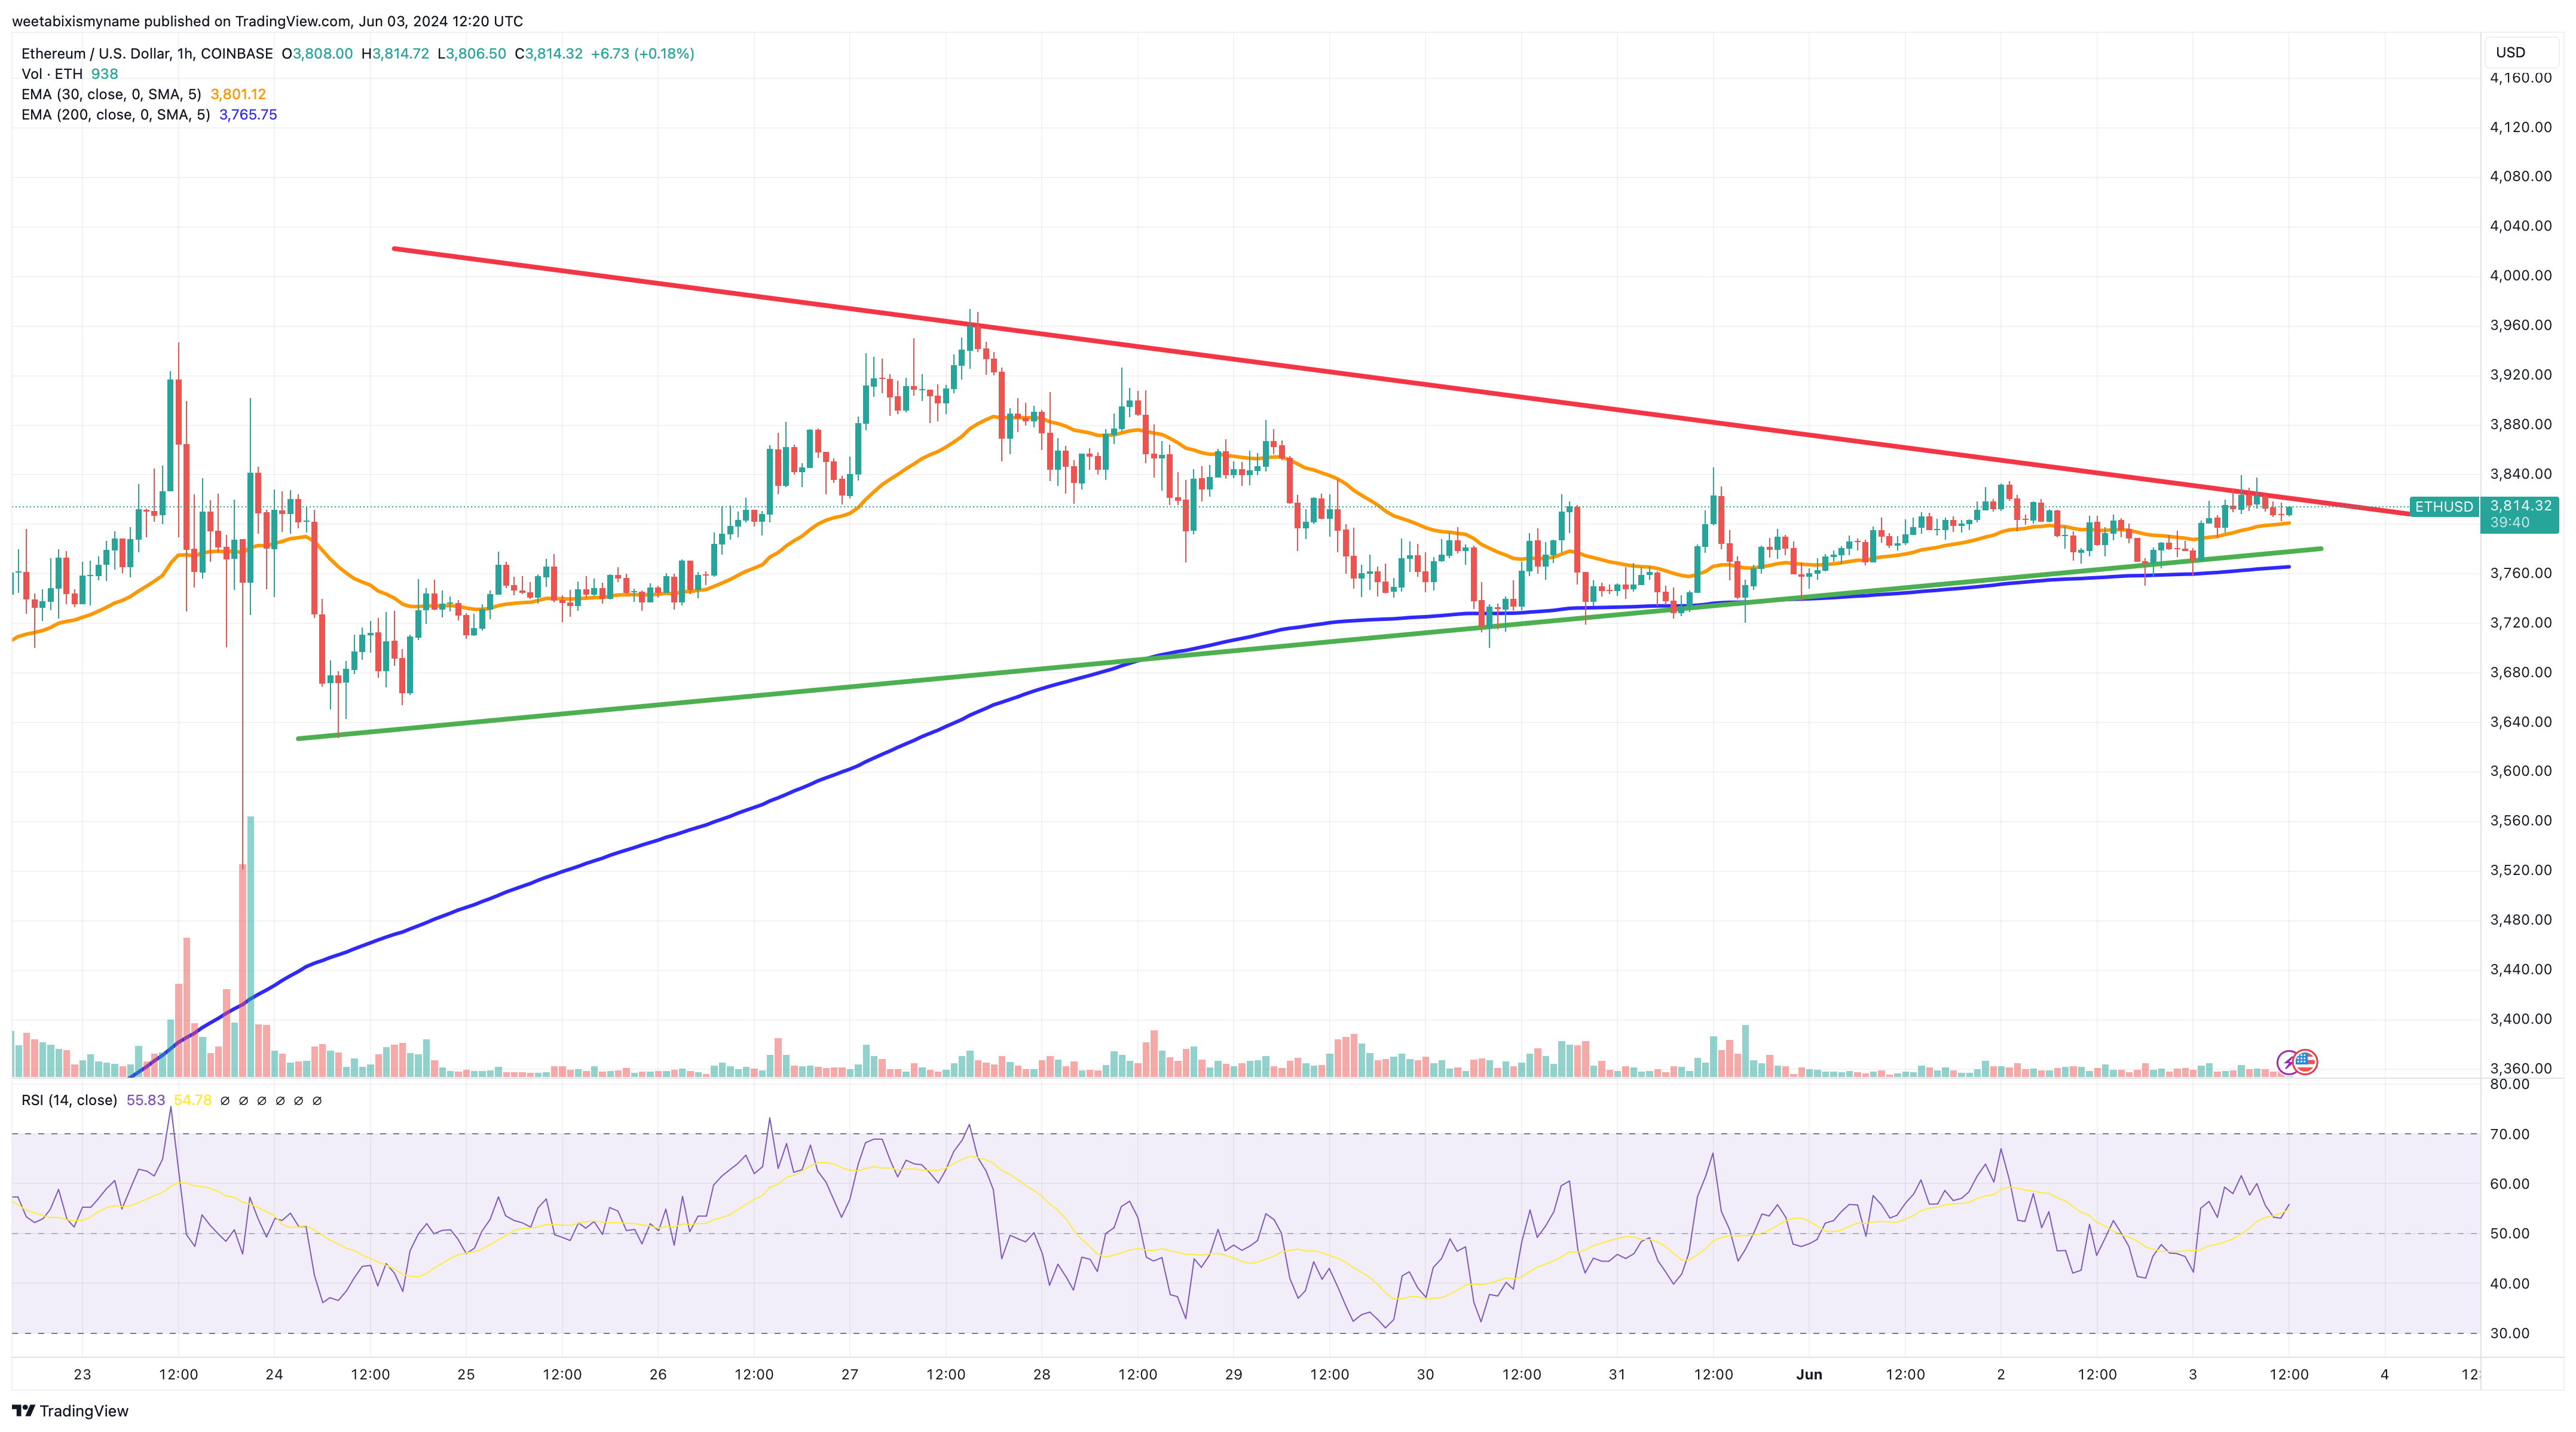Open the USD currency selector at top right
This screenshot has width=2576, height=1432.
pos(2510,52)
